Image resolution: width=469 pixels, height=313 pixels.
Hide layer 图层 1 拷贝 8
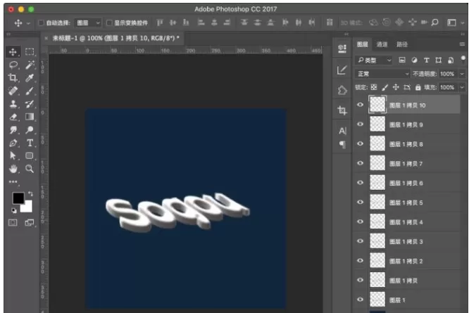point(361,143)
